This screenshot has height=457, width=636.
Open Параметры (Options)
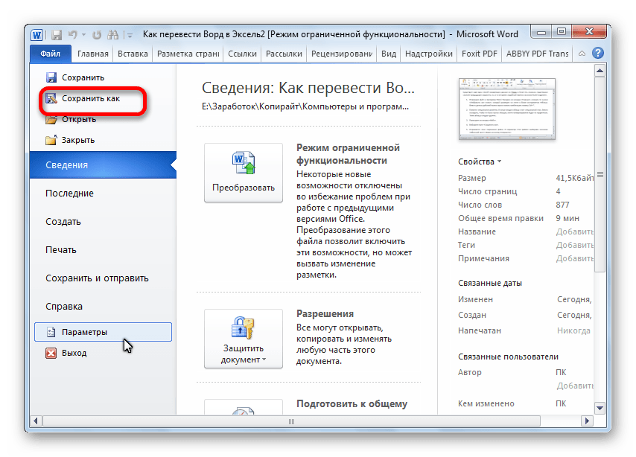click(x=84, y=332)
